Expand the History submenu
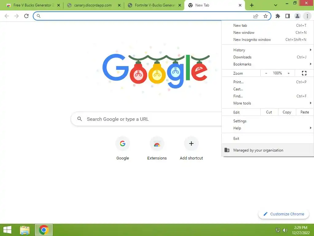Viewport: 314px width, 236px height. pyautogui.click(x=267, y=50)
